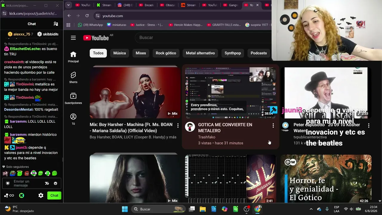The width and height of the screenshot is (382, 215).
Task: Select the Synthpop filter chip
Action: point(233,53)
